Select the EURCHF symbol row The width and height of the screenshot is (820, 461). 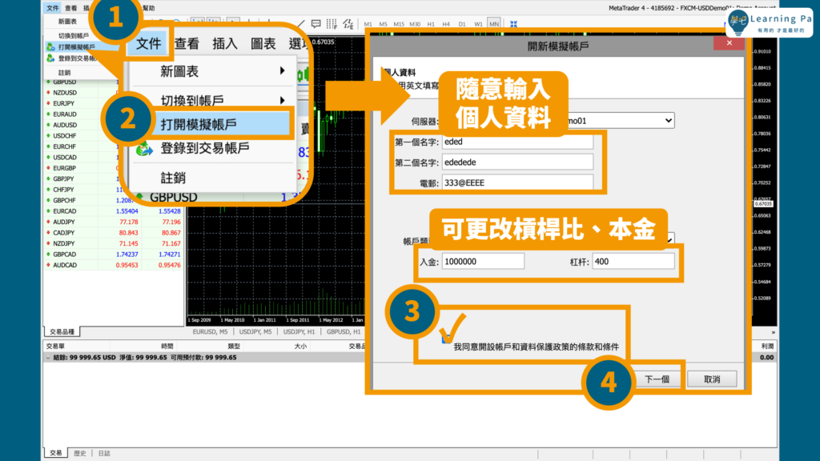pyautogui.click(x=82, y=146)
